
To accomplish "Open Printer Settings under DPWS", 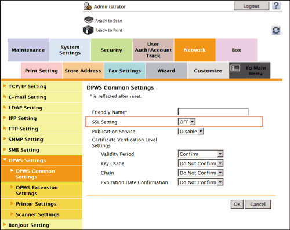I will pyautogui.click(x=42, y=204).
